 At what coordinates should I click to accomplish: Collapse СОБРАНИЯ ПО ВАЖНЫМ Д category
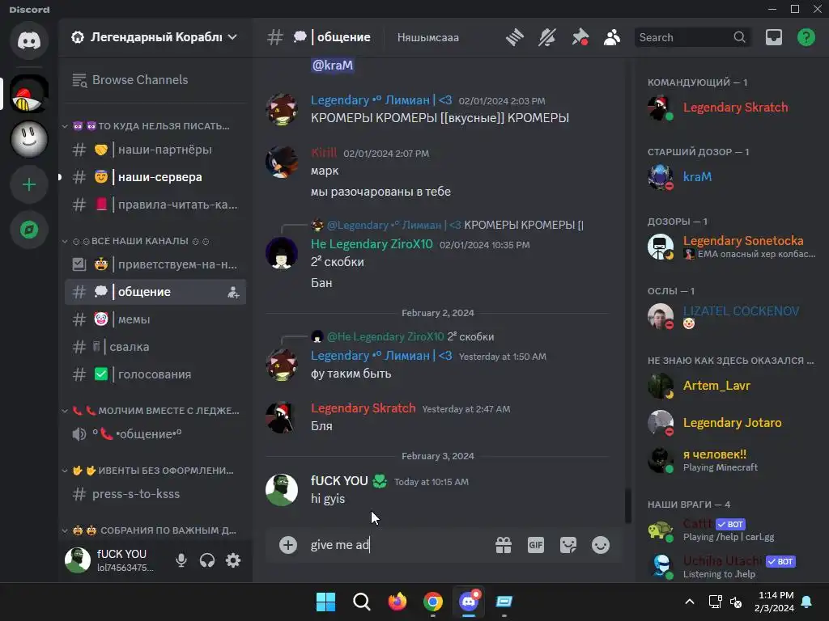pyautogui.click(x=151, y=530)
